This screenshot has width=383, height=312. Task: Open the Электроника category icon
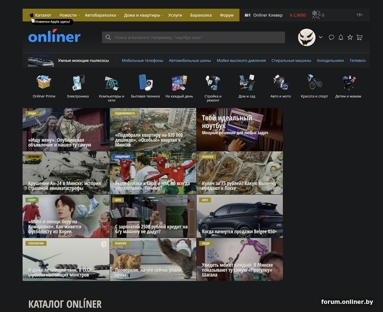(78, 82)
